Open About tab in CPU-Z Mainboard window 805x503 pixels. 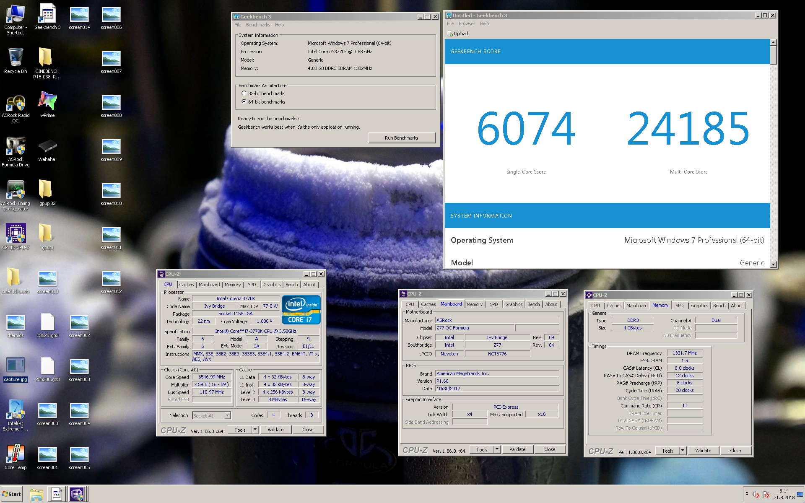point(551,304)
